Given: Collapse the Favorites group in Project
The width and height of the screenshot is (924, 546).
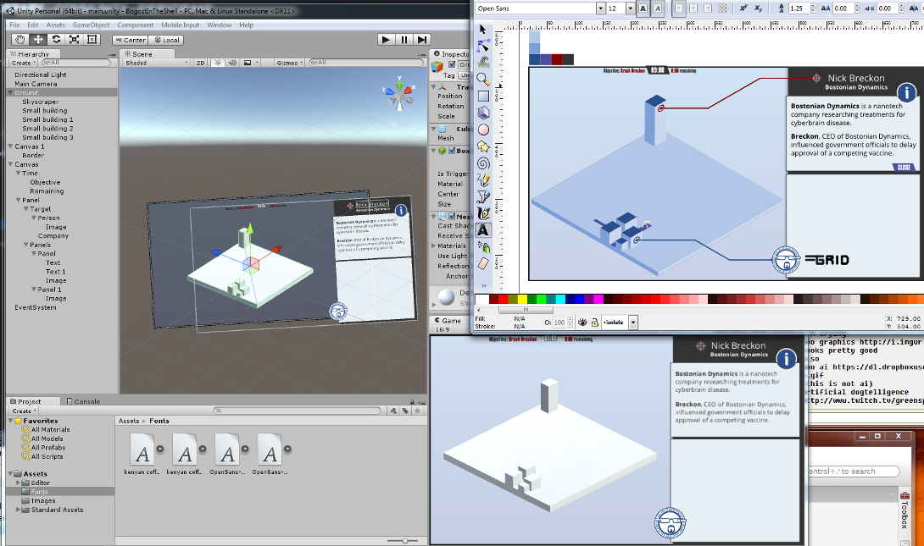Looking at the screenshot, I should pyautogui.click(x=10, y=421).
